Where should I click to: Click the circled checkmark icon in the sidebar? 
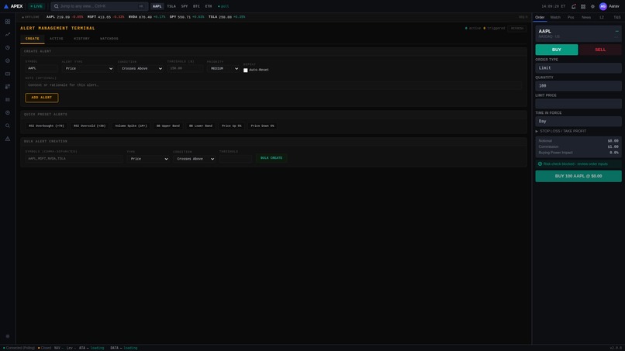click(x=8, y=60)
